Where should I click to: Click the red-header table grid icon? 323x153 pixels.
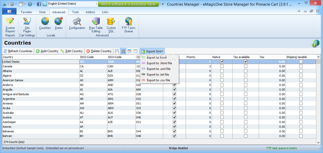tap(129, 51)
